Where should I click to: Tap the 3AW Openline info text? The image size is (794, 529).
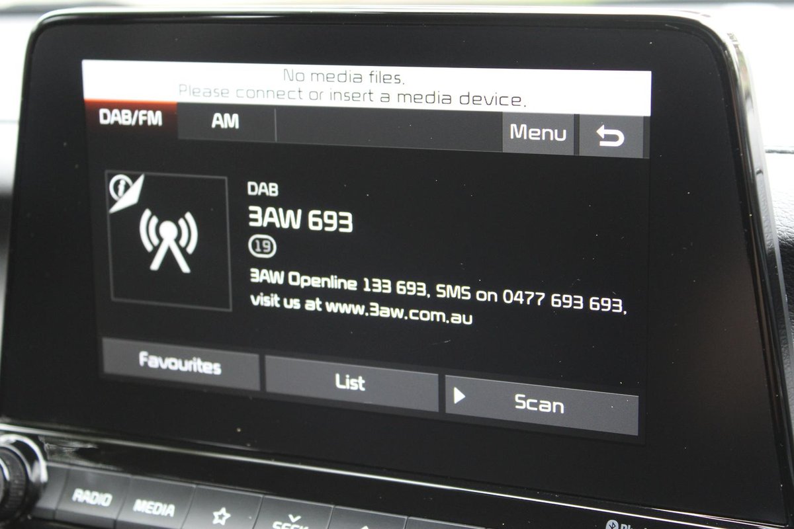pos(437,298)
